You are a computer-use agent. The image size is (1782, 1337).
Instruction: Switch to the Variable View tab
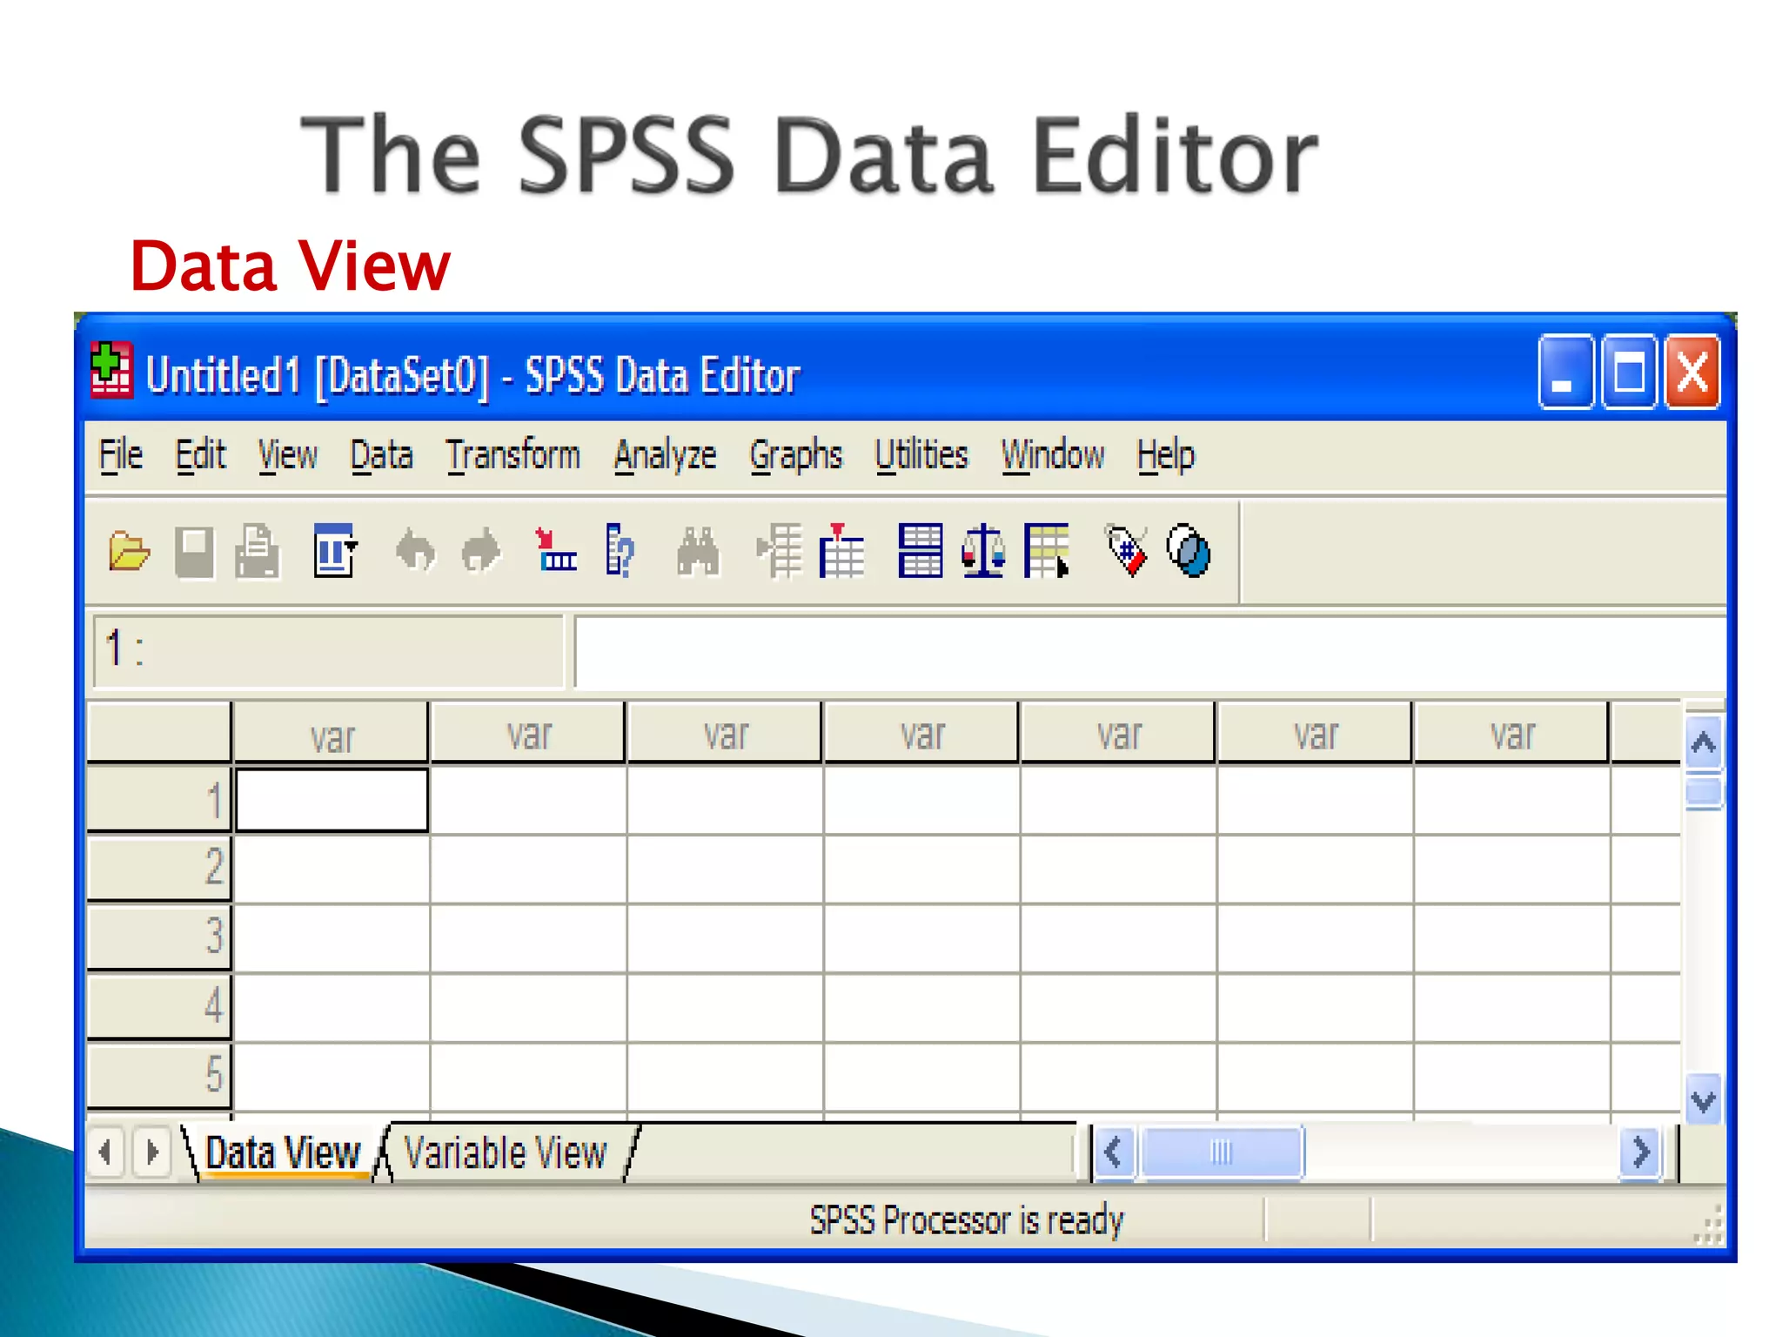tap(506, 1152)
